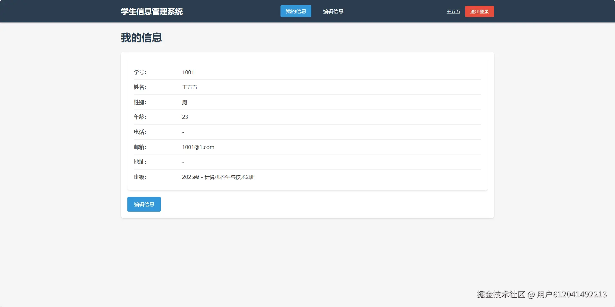Screen dimensions: 615x307
Task: Click the email value 1001@1.com
Action: tap(198, 147)
